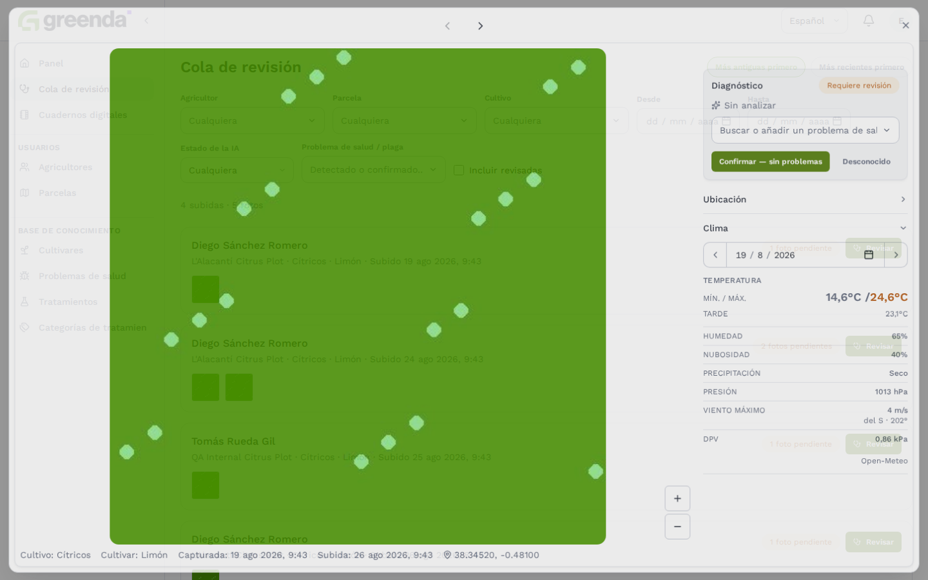Screen dimensions: 928x580
Task: Expand the Ubicación section
Action: point(805,199)
